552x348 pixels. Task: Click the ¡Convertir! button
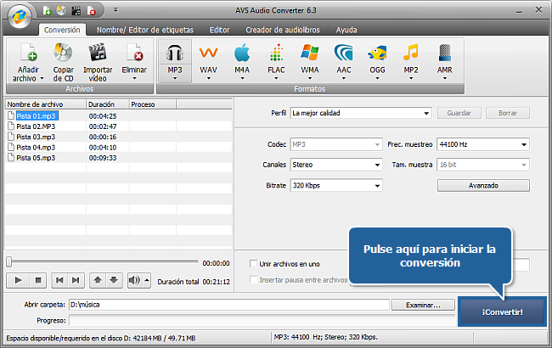(x=502, y=312)
